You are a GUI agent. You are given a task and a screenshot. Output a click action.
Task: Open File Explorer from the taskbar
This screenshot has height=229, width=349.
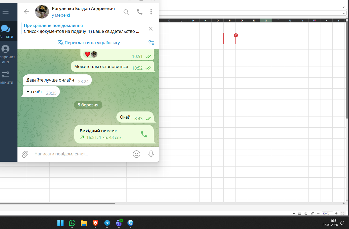84,223
